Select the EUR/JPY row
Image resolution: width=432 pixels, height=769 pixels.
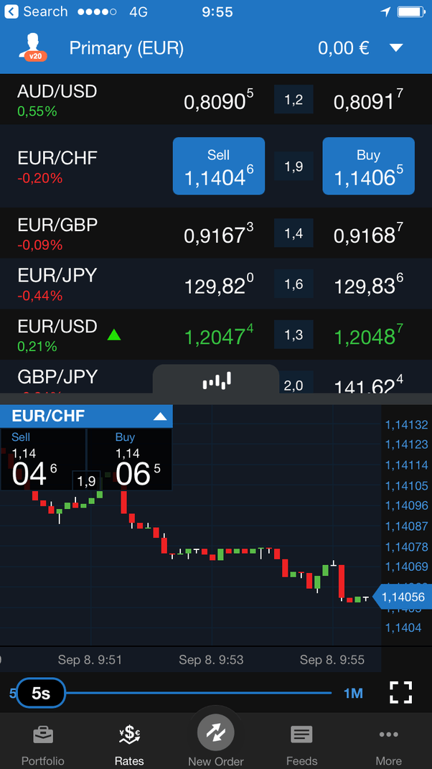point(216,284)
